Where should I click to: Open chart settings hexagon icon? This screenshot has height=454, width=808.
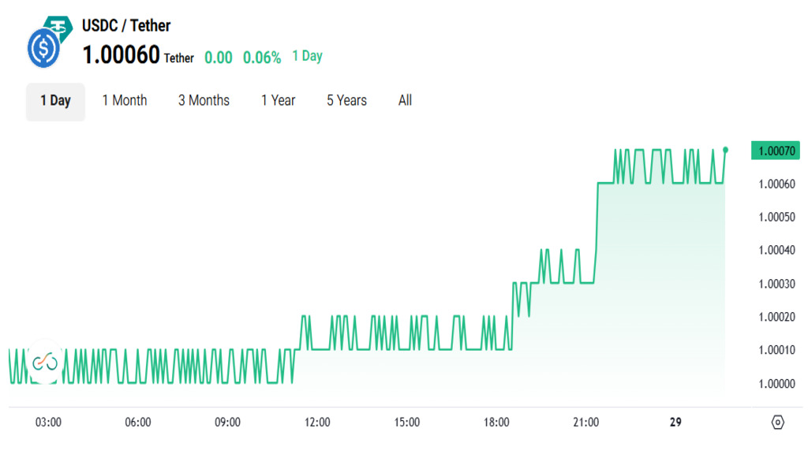pos(777,422)
